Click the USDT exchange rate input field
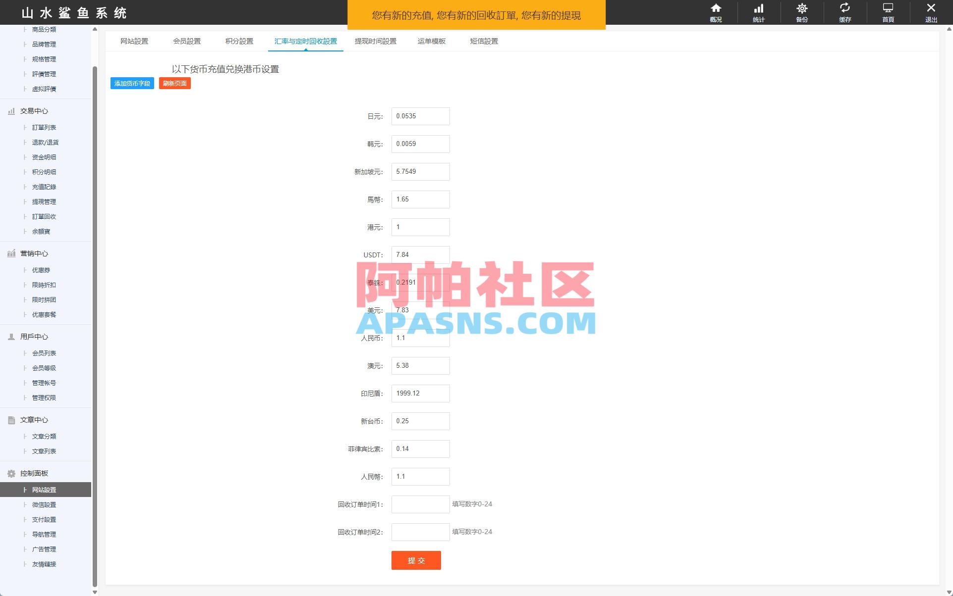Image resolution: width=953 pixels, height=596 pixels. [x=420, y=254]
